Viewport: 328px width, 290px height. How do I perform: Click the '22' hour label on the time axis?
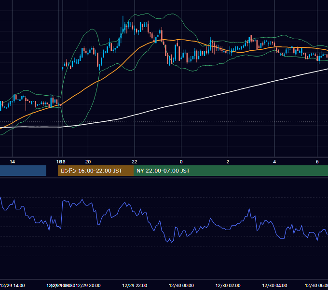(x=135, y=162)
